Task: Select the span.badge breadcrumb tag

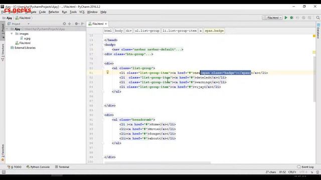Action: click(x=214, y=31)
